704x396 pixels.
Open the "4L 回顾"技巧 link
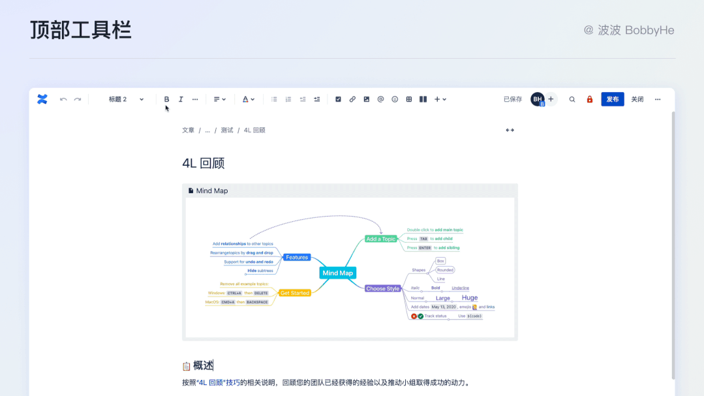coord(218,382)
